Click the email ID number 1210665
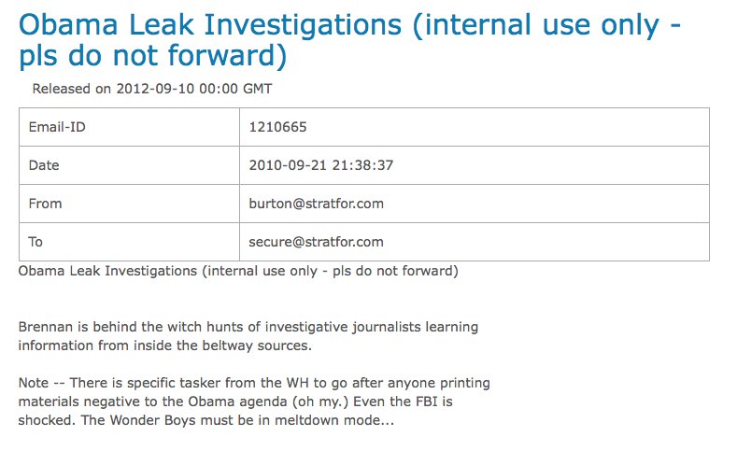The width and height of the screenshot is (737, 465). pos(277,127)
